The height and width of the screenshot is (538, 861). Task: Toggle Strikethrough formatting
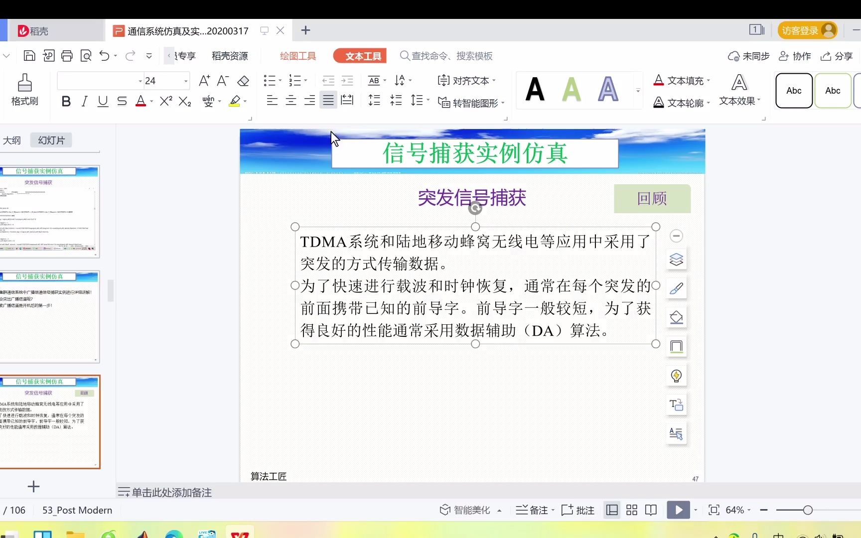[122, 101]
